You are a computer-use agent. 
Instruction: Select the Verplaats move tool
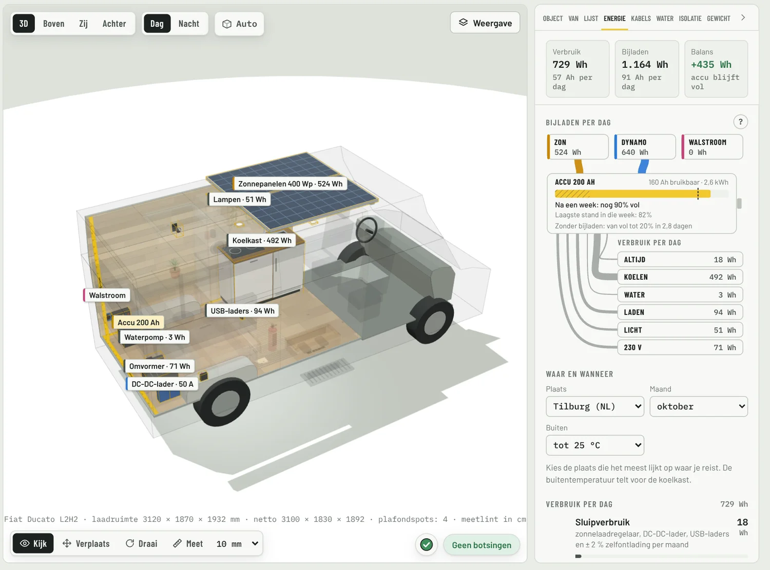86,543
